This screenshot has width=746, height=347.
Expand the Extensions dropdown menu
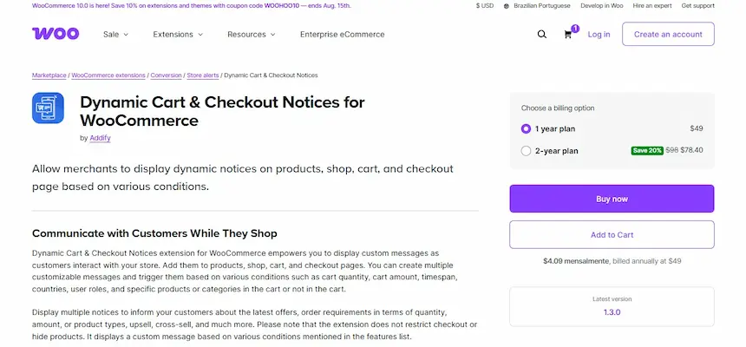pos(178,35)
